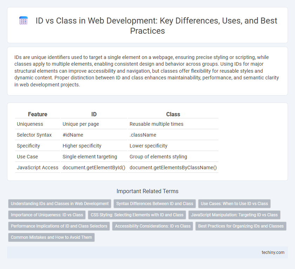Open 'Understanding IDs and Classes in Web Development' tag
Viewport: 295px width, 269px height.
pos(60,204)
